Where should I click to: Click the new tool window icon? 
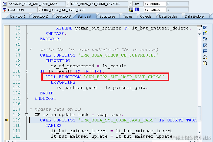pyautogui.click(x=205, y=33)
